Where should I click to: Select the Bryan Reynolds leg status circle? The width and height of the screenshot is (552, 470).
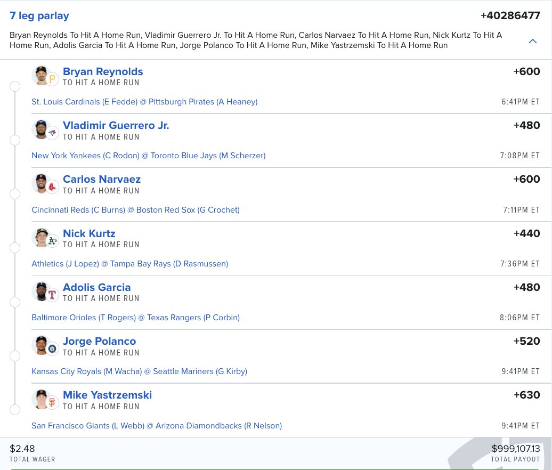(15, 86)
